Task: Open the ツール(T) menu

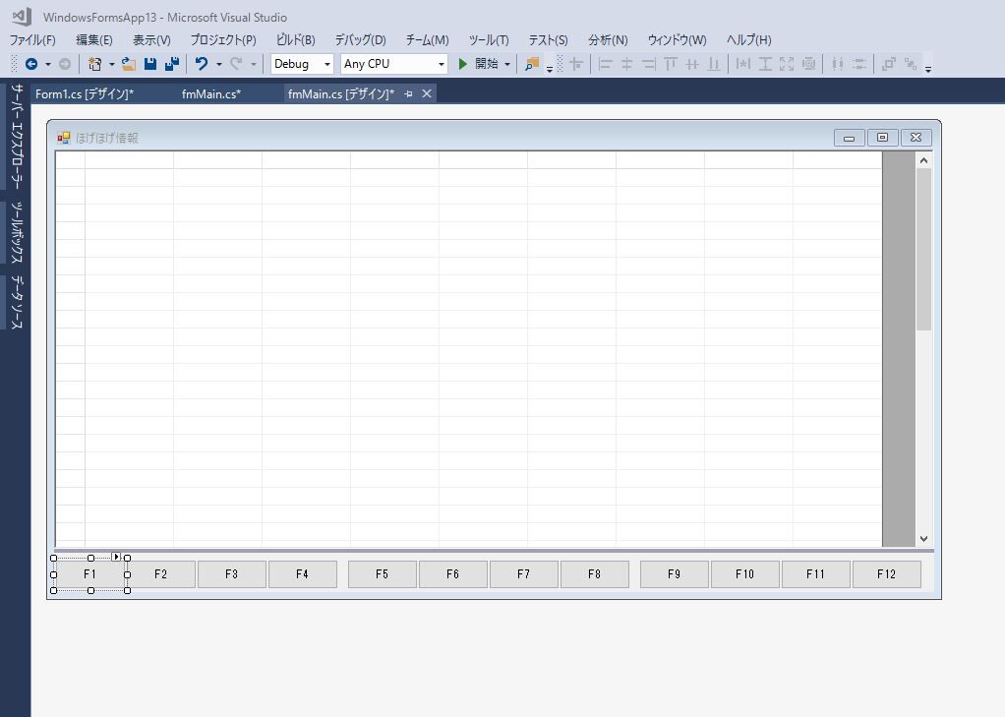Action: 489,39
